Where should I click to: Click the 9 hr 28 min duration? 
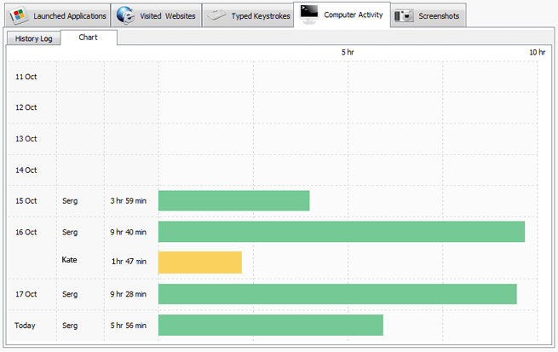[x=128, y=294]
